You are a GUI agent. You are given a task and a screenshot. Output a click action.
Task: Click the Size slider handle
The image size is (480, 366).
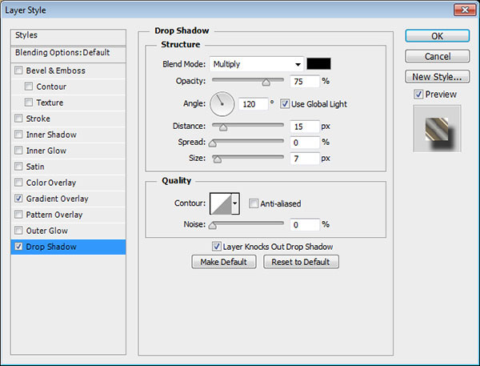218,159
